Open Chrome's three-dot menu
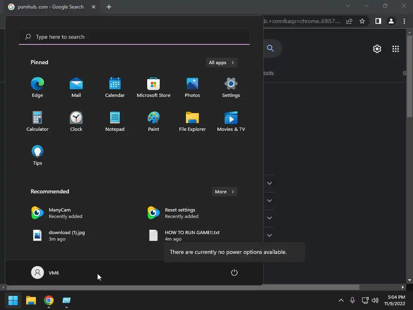This screenshot has width=413, height=310. point(404,21)
